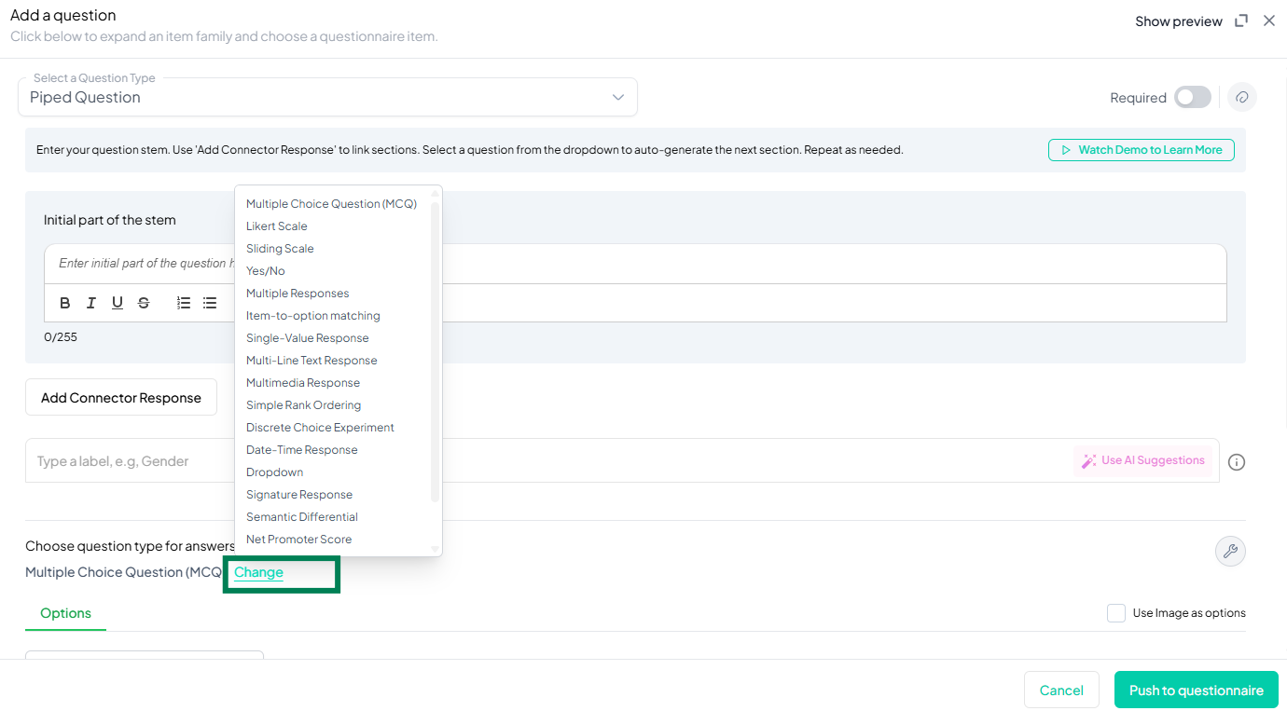This screenshot has height=711, width=1287.
Task: Toggle strikethrough text formatting
Action: (x=144, y=303)
